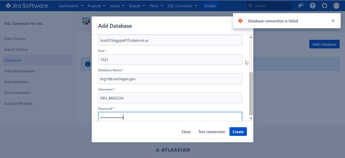Click the Port field containing 1521
The image size is (345, 158).
(x=170, y=59)
